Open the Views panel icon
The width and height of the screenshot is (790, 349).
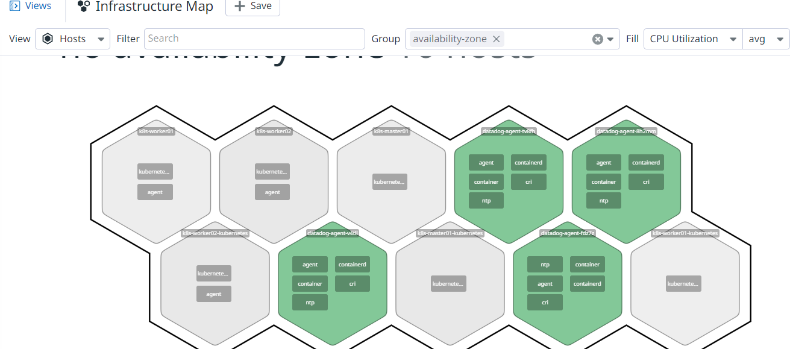tap(14, 6)
